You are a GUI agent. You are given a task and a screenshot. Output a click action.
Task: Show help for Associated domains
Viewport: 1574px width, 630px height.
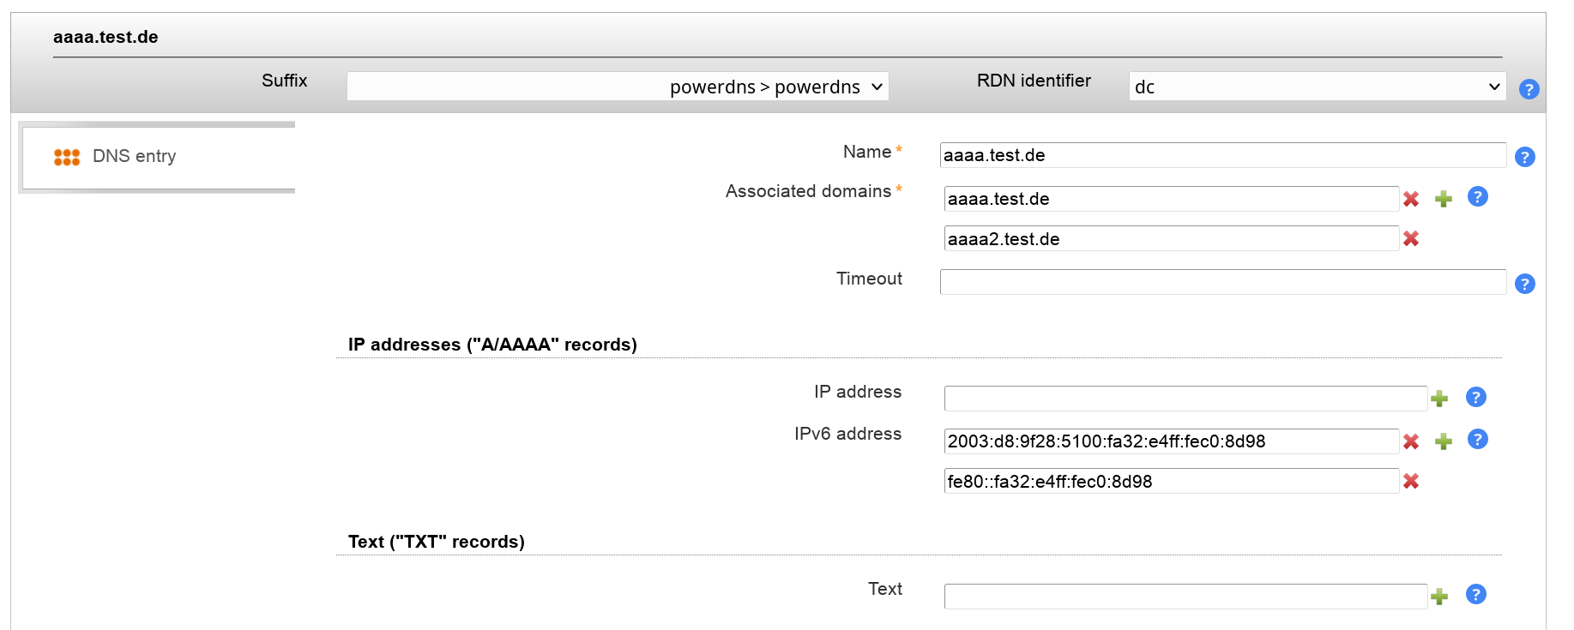pyautogui.click(x=1477, y=197)
